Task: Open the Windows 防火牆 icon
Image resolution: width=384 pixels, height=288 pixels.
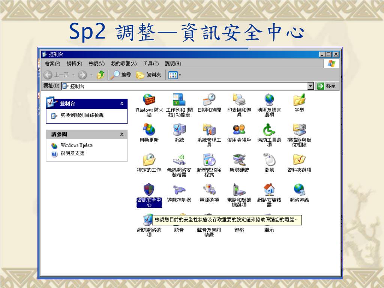Action: point(149,100)
